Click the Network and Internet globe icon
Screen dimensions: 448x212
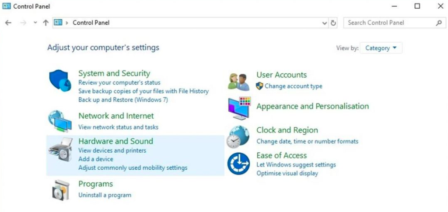click(x=60, y=121)
